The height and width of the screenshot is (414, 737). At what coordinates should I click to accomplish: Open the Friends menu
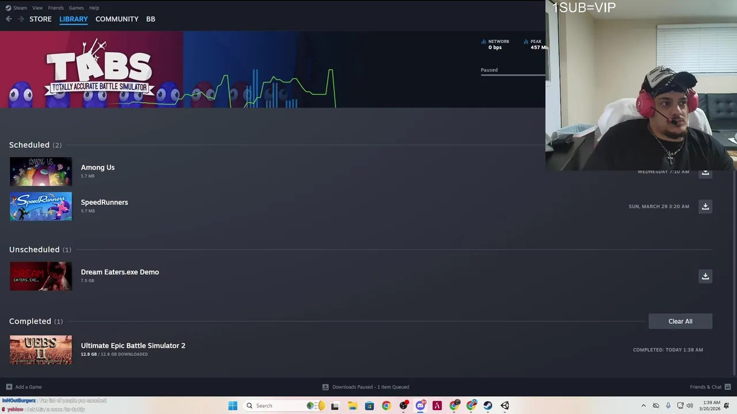pyautogui.click(x=56, y=8)
